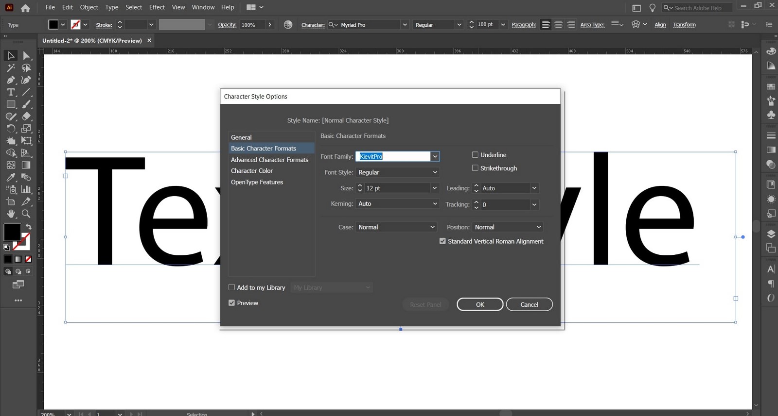Open the Effect menu
This screenshot has width=778, height=416.
tap(157, 7)
